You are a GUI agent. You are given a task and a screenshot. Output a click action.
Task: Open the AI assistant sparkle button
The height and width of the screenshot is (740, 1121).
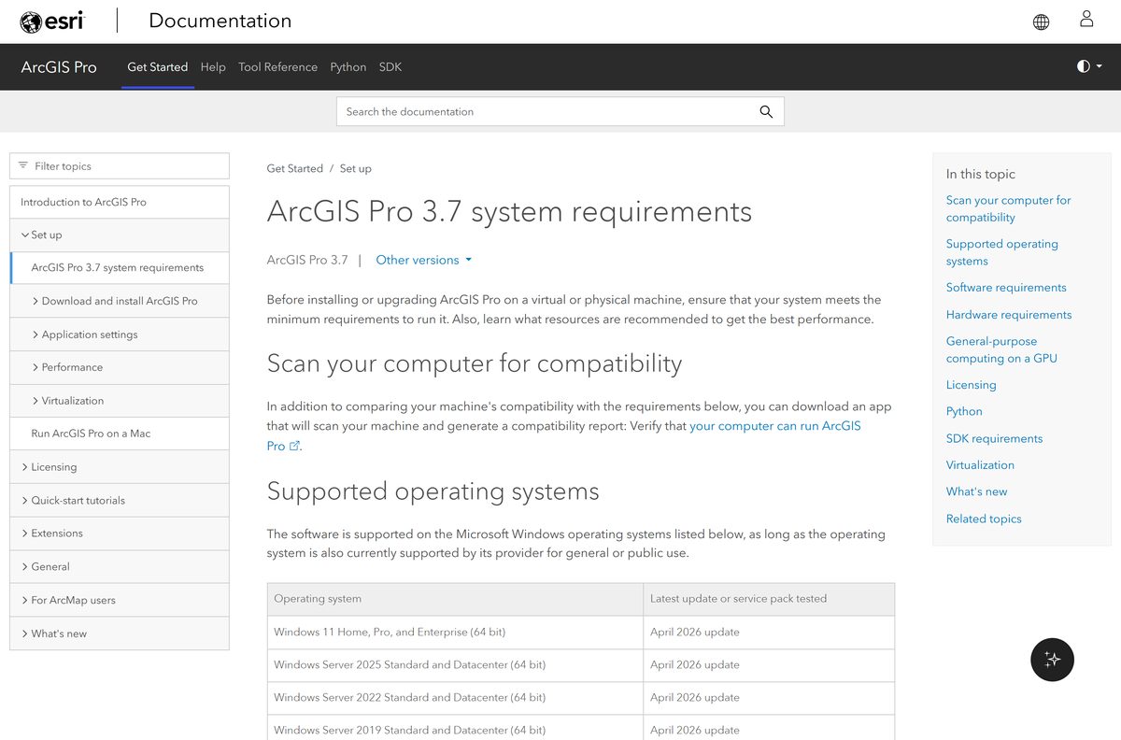pos(1052,660)
